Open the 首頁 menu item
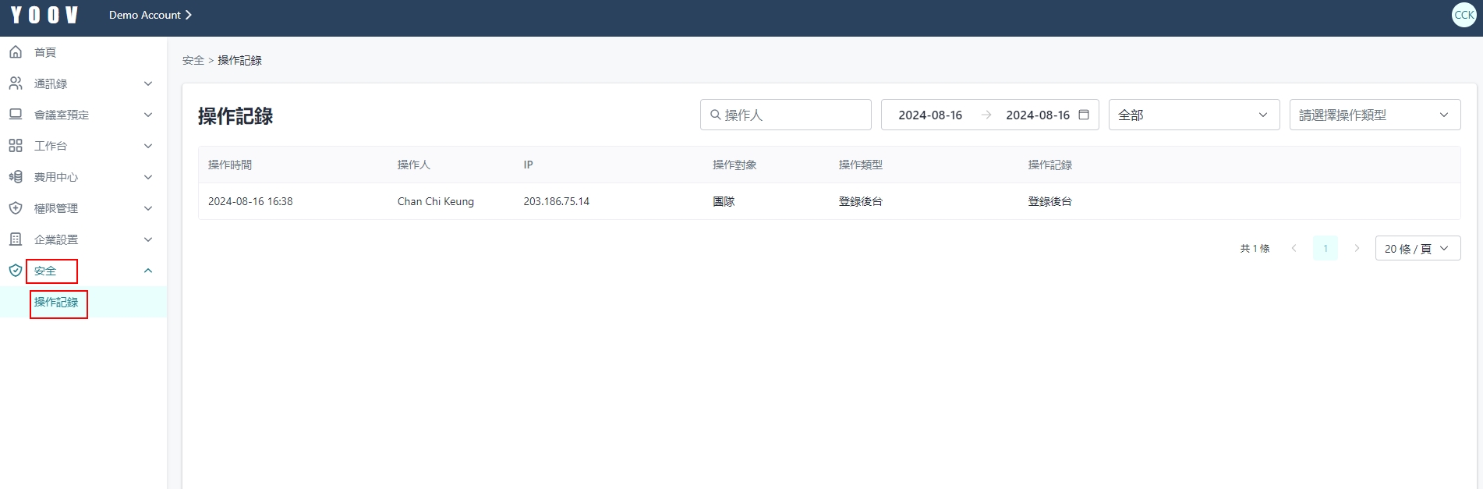 [45, 52]
